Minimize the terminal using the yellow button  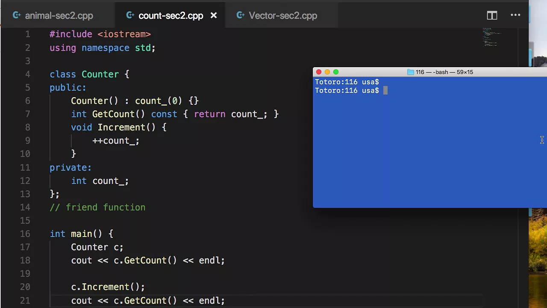click(x=327, y=72)
